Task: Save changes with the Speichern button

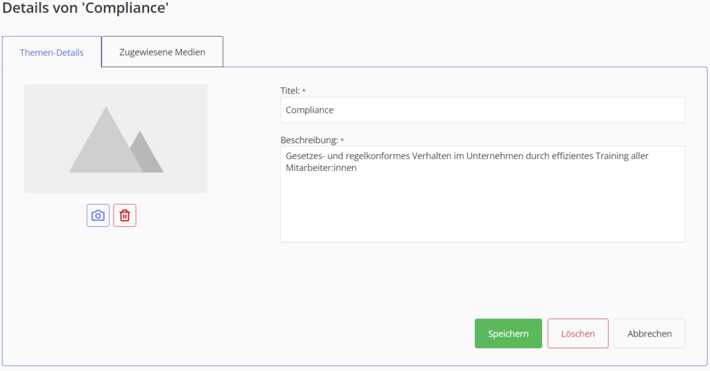Action: tap(508, 334)
